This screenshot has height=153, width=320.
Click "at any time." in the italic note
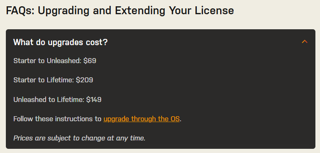click(x=128, y=138)
